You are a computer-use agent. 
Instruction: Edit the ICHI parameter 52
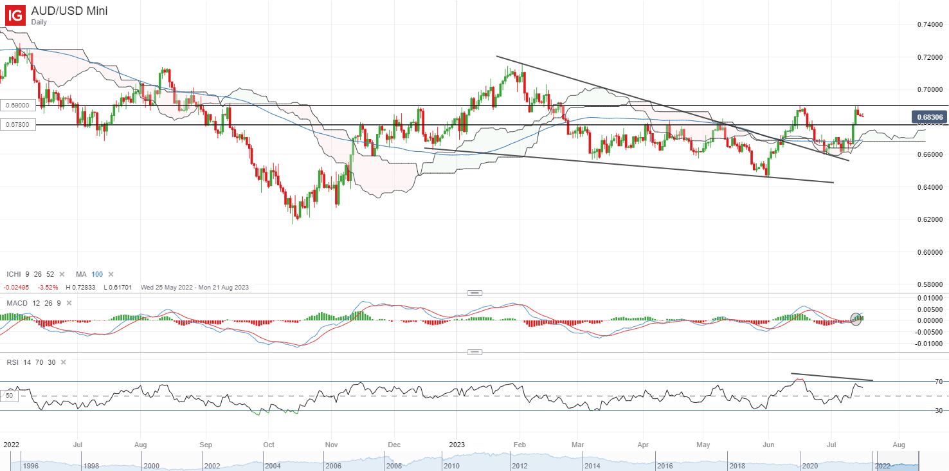point(50,274)
